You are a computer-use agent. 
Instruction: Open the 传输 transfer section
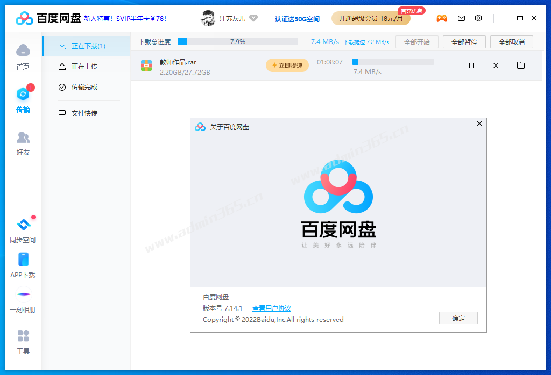[x=23, y=100]
